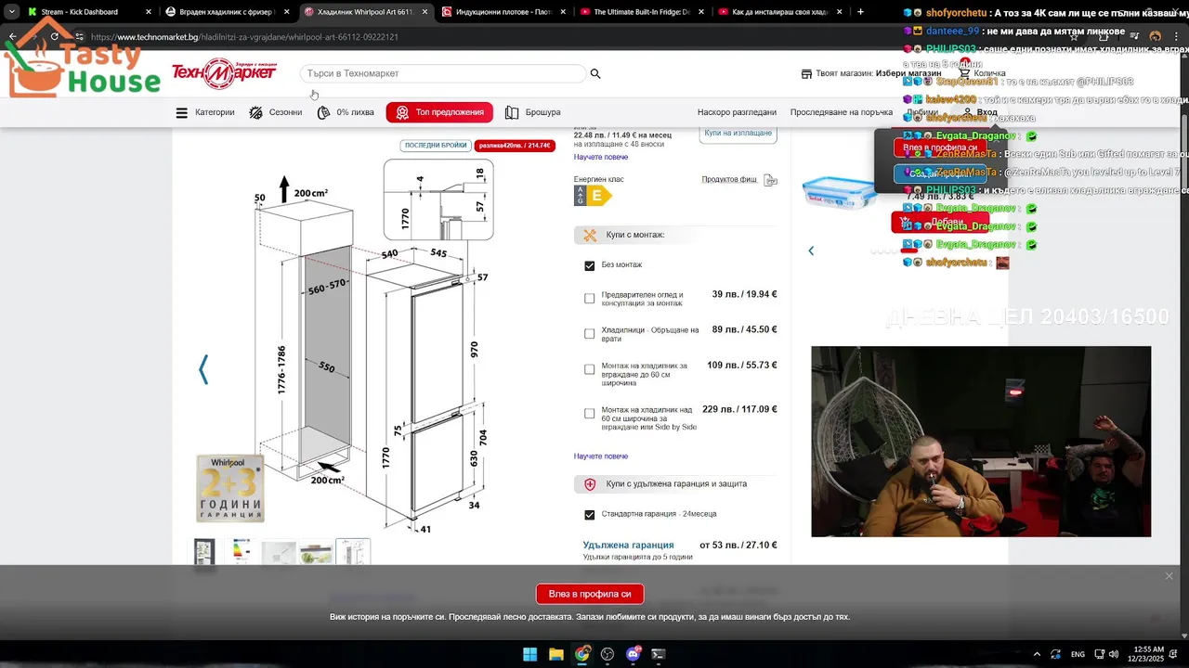
Task: Check the 109 лв. installation option
Action: 589,369
